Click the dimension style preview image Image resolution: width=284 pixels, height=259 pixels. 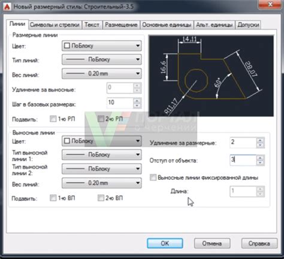(x=212, y=76)
